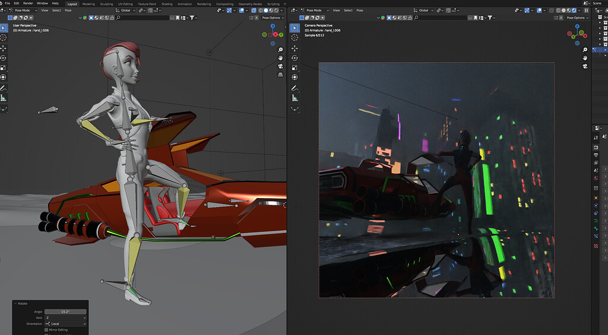The width and height of the screenshot is (608, 335).
Task: Toggle wireframe shading in left viewport header
Action: click(261, 11)
